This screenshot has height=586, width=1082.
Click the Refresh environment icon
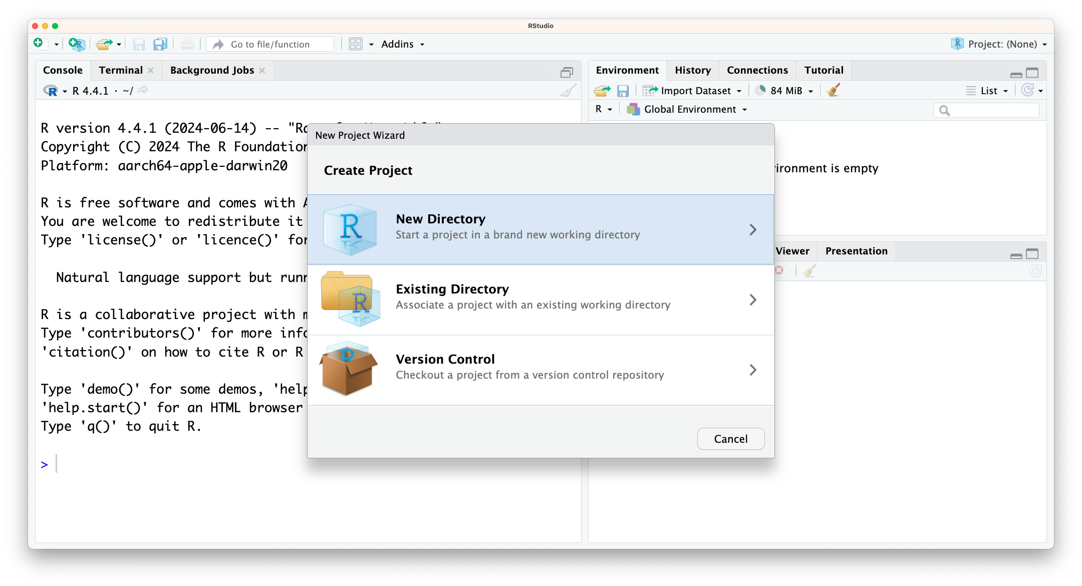[x=1028, y=90]
